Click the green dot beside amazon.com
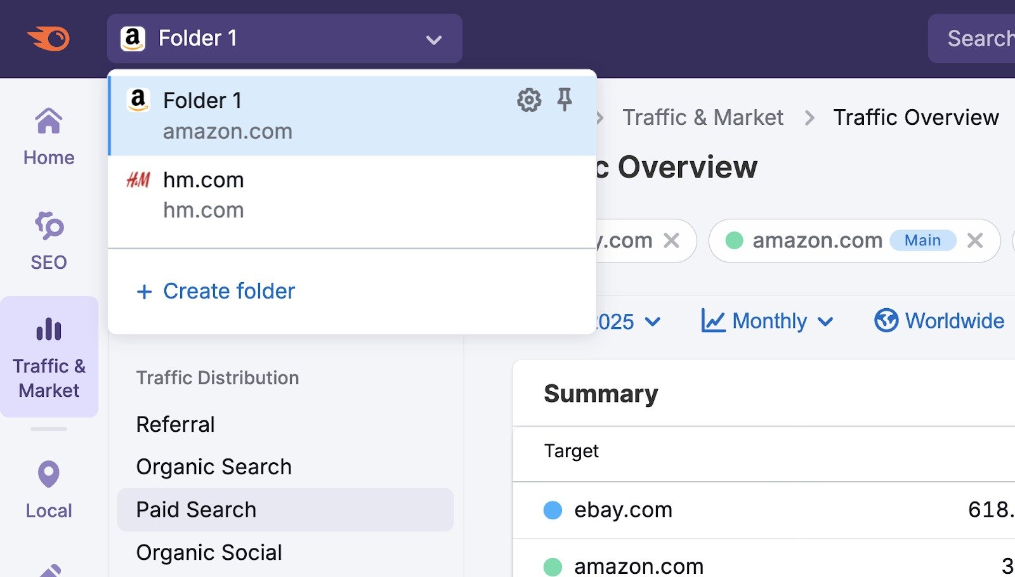The image size is (1015, 577). click(x=735, y=241)
